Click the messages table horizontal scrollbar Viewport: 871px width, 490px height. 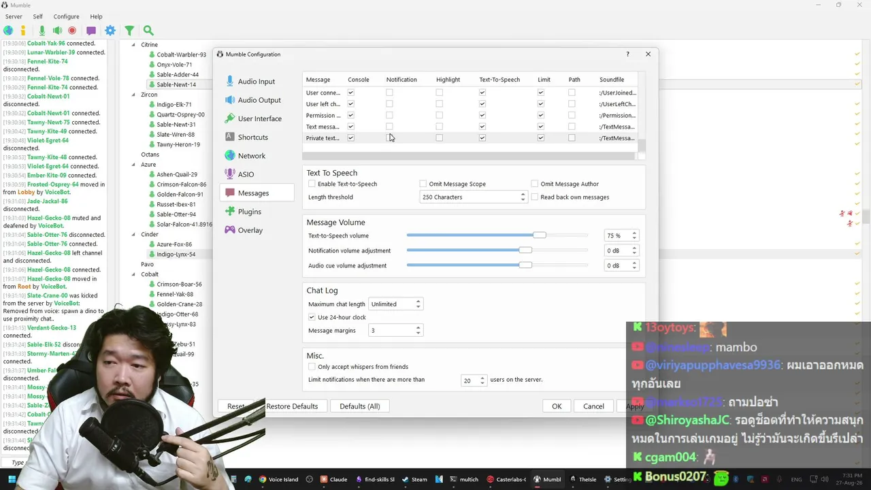coord(469,156)
